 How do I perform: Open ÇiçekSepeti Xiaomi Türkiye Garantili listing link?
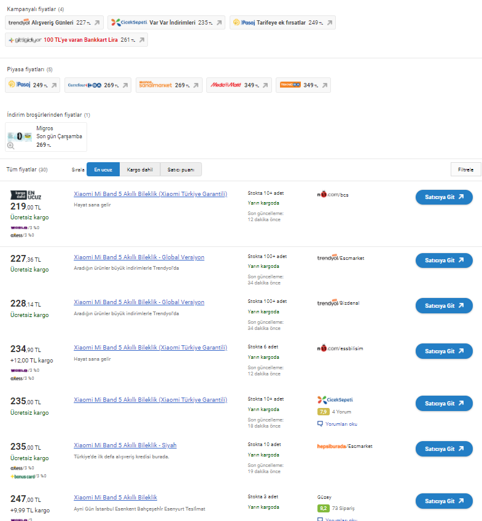click(x=150, y=400)
